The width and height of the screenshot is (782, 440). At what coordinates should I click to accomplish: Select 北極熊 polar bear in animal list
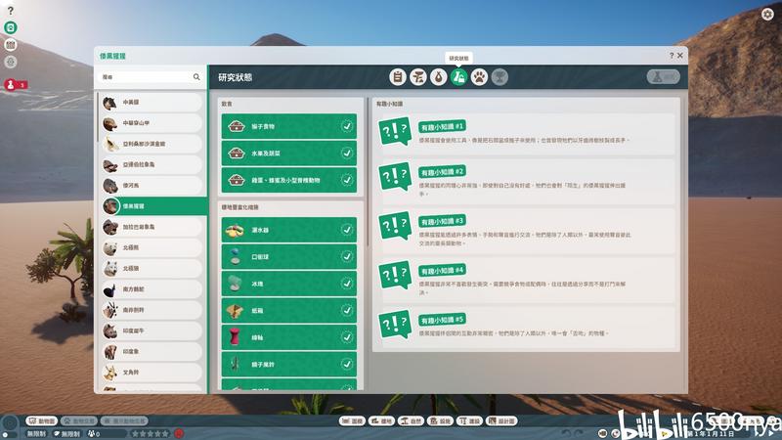152,248
